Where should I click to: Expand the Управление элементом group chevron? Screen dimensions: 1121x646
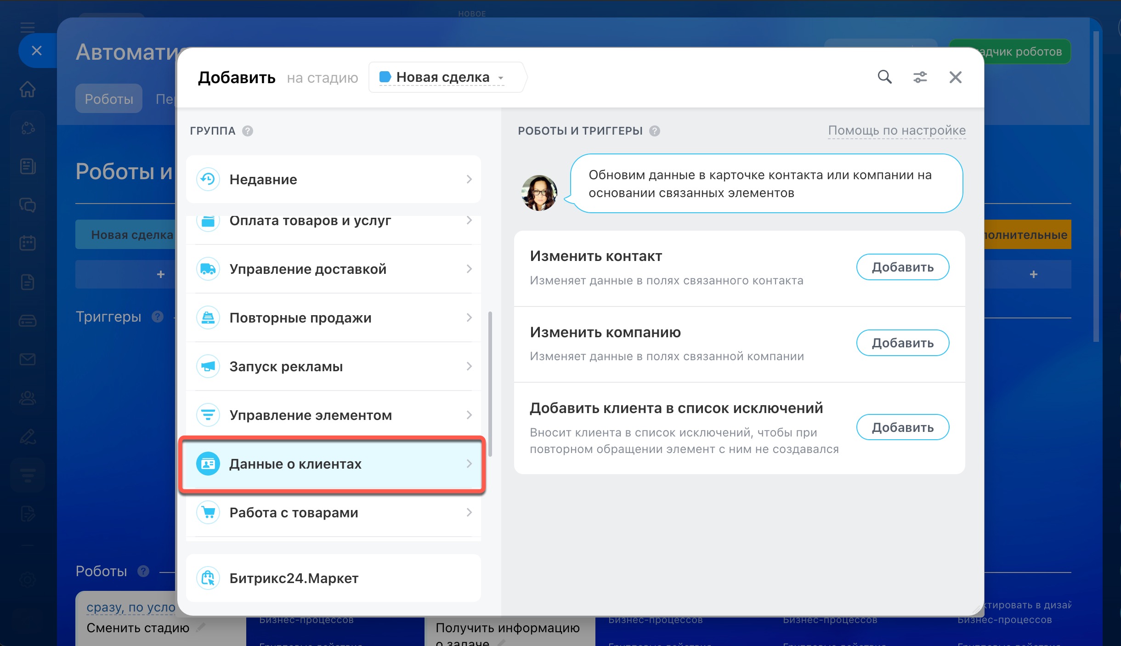pyautogui.click(x=469, y=415)
